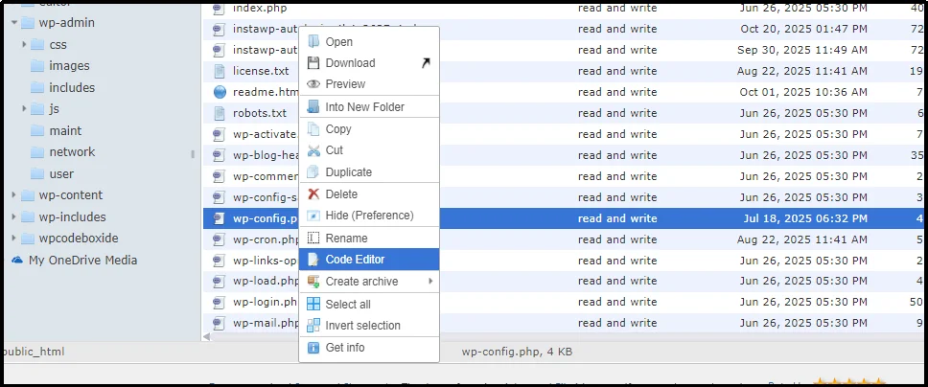Click the Copy pages icon
928x387 pixels.
point(313,129)
